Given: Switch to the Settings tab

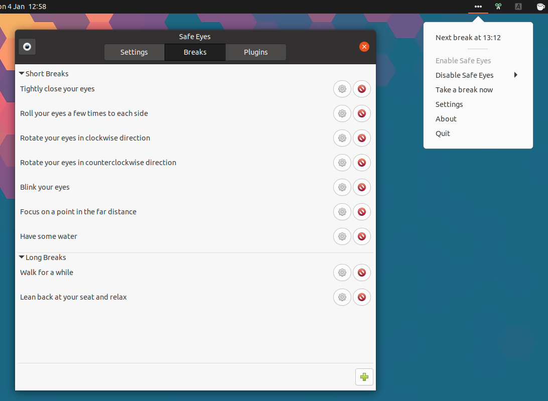Looking at the screenshot, I should [x=134, y=52].
